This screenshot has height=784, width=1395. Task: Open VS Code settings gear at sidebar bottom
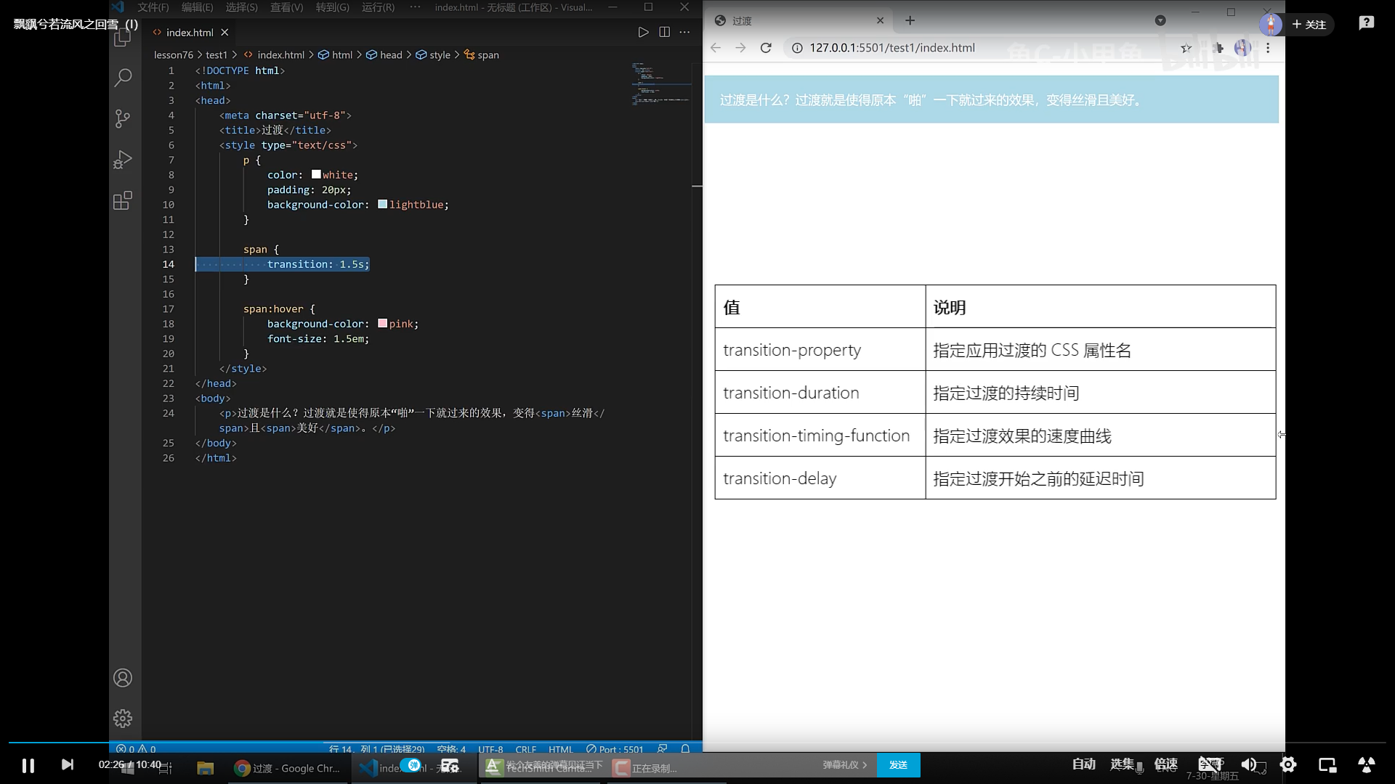pyautogui.click(x=122, y=718)
